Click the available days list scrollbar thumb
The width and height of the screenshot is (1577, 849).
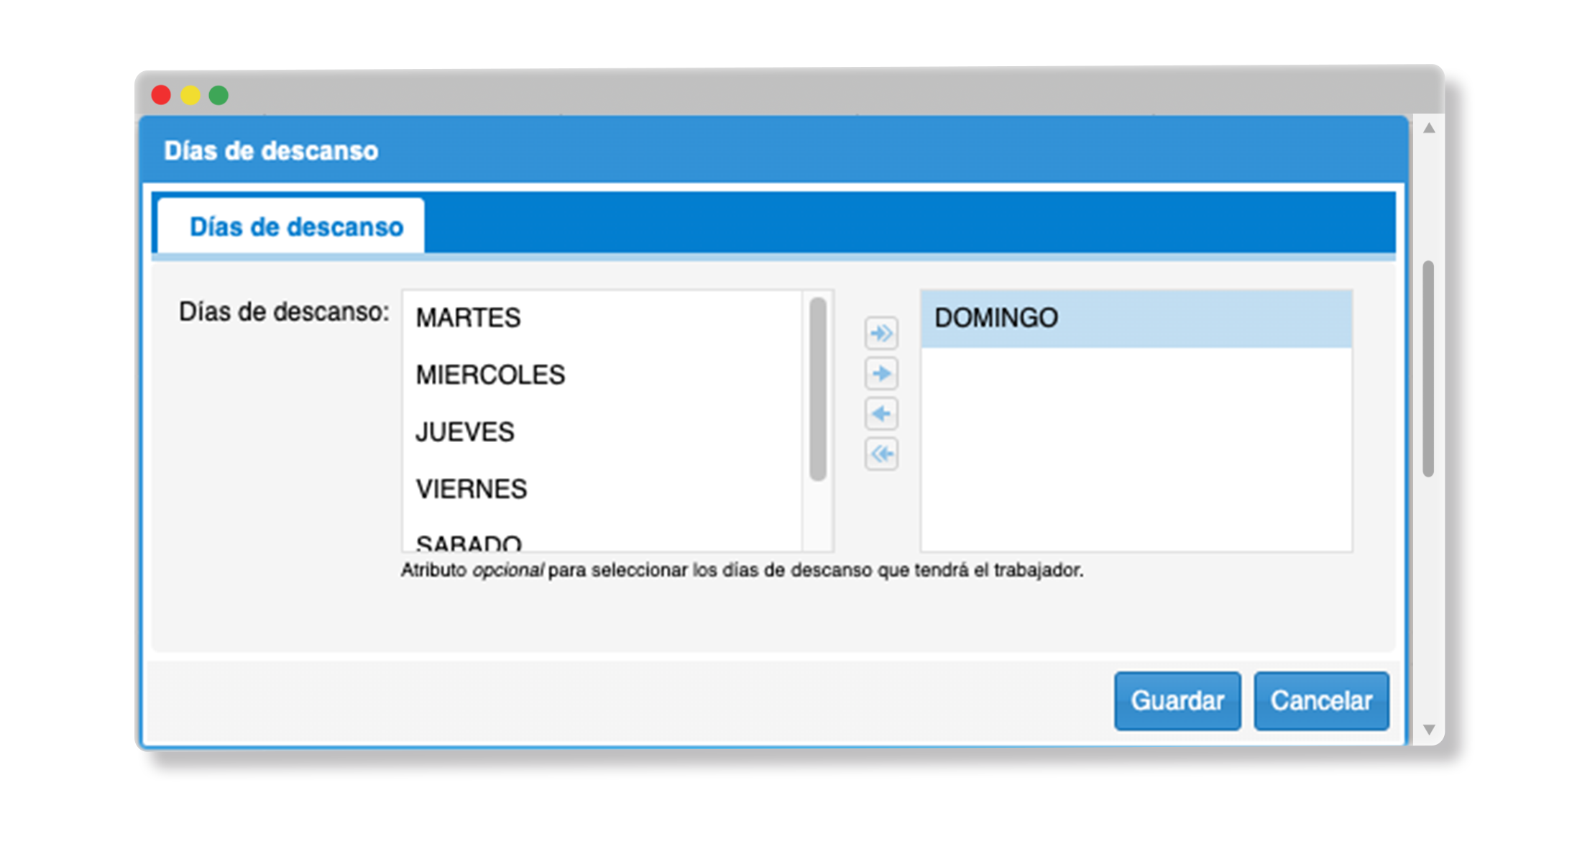(x=817, y=388)
